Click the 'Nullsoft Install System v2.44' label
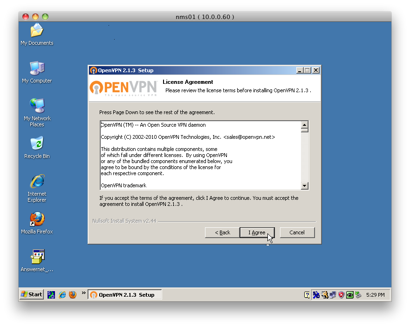Image resolution: width=410 pixels, height=327 pixels. click(x=124, y=221)
